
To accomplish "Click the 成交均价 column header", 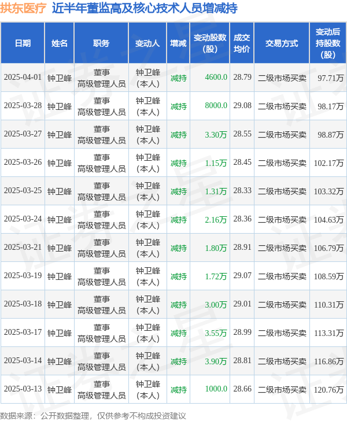I will click(242, 43).
